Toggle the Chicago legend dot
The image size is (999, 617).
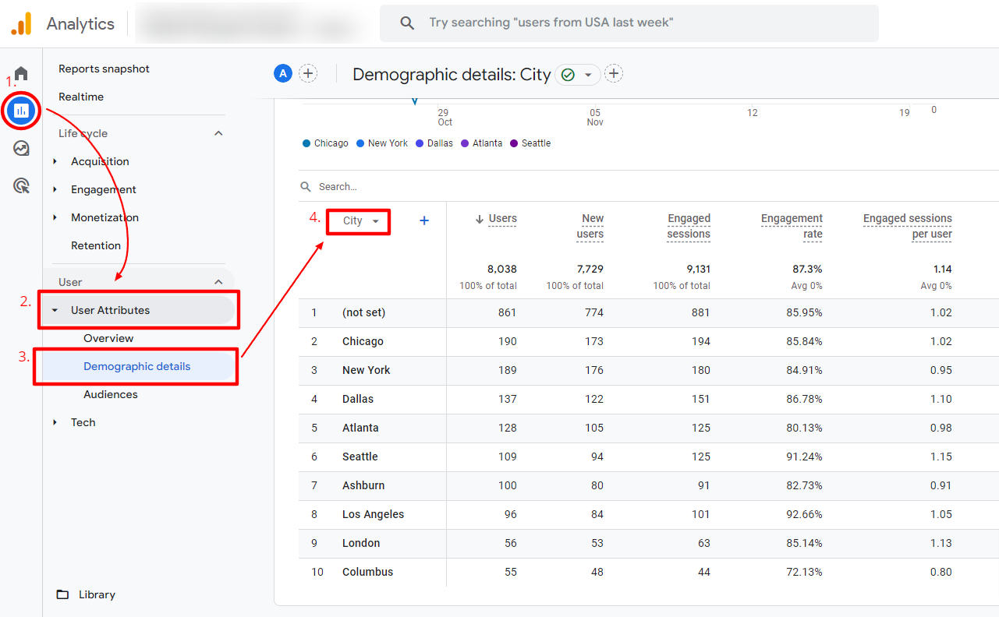click(x=306, y=143)
